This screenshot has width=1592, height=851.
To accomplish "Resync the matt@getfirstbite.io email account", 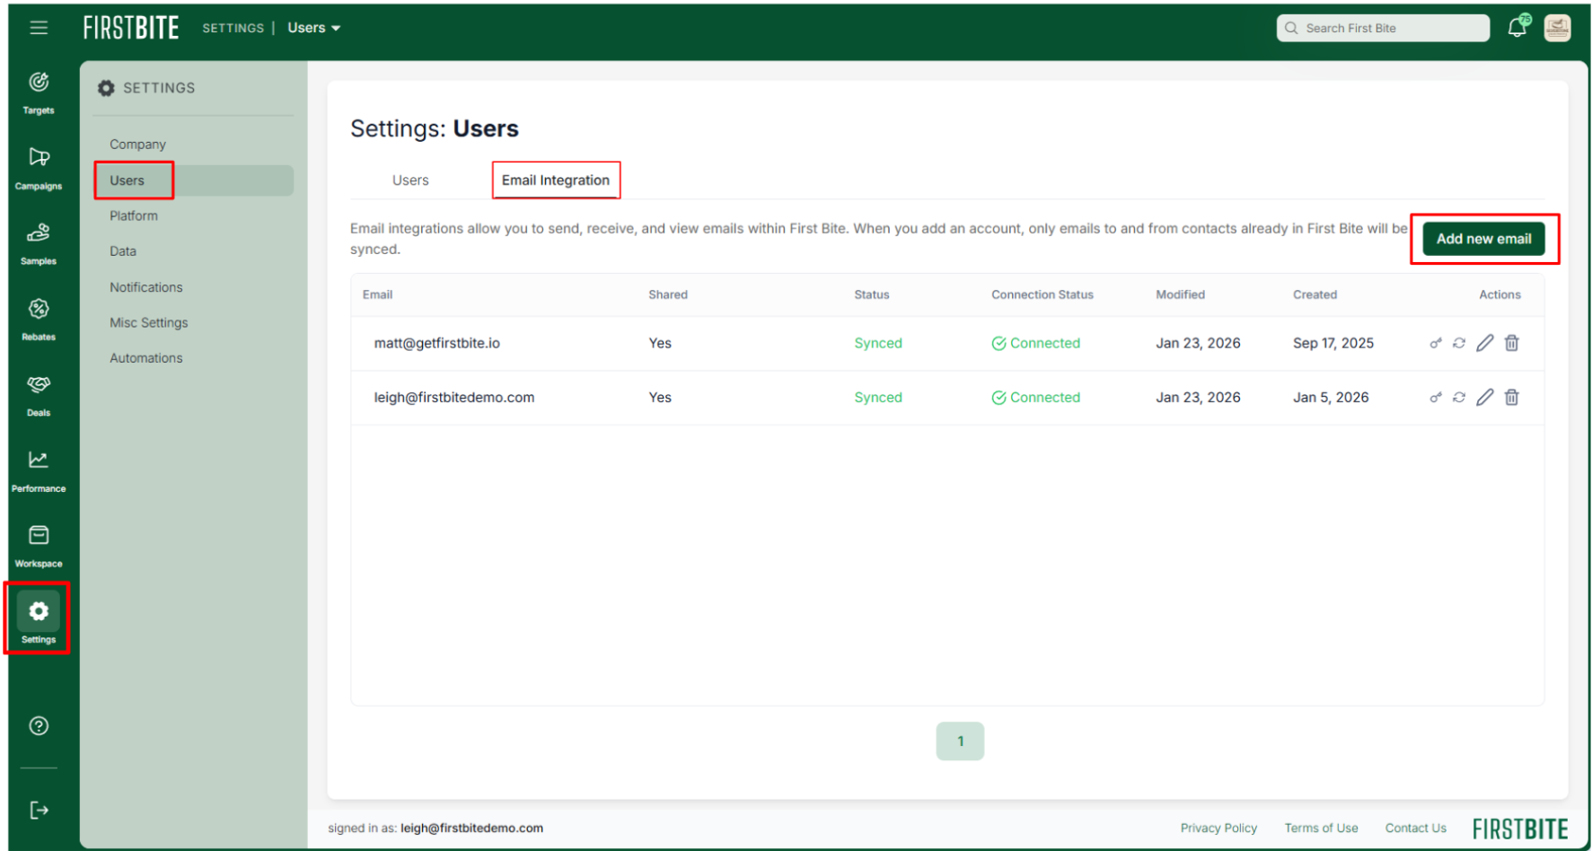I will click(1459, 343).
